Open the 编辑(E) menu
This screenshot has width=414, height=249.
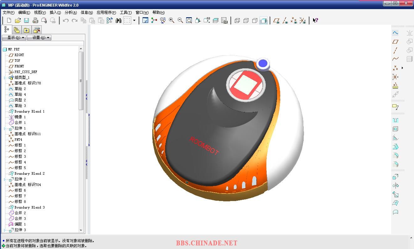click(24, 13)
